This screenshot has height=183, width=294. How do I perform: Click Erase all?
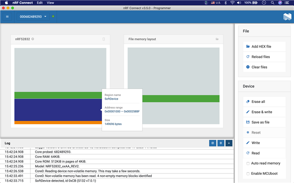point(264,102)
